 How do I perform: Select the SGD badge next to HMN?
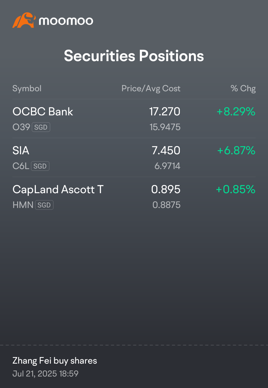click(44, 205)
